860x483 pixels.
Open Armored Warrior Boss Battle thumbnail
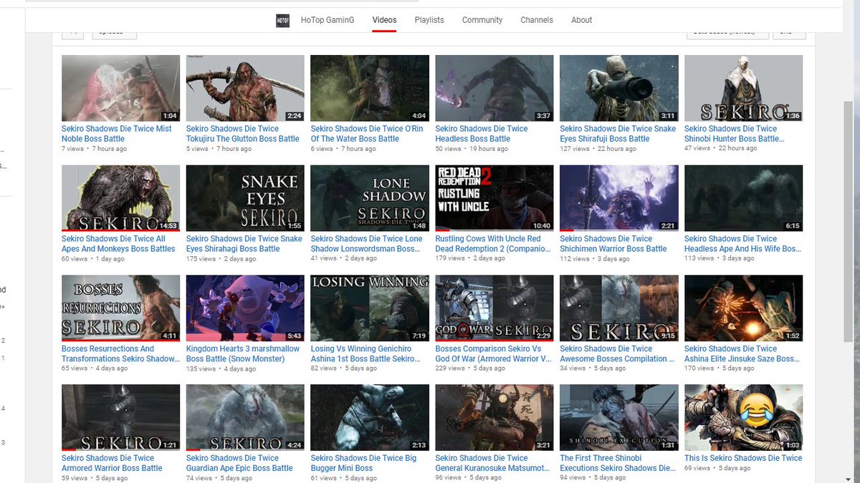pyautogui.click(x=120, y=418)
